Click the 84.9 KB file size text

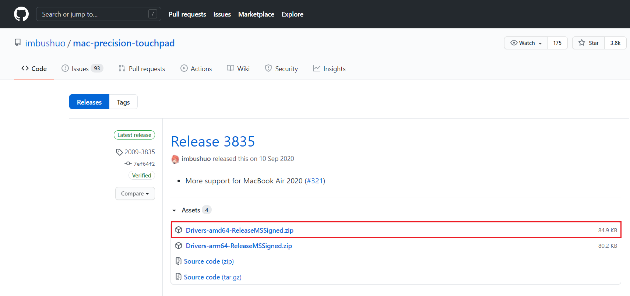point(608,230)
